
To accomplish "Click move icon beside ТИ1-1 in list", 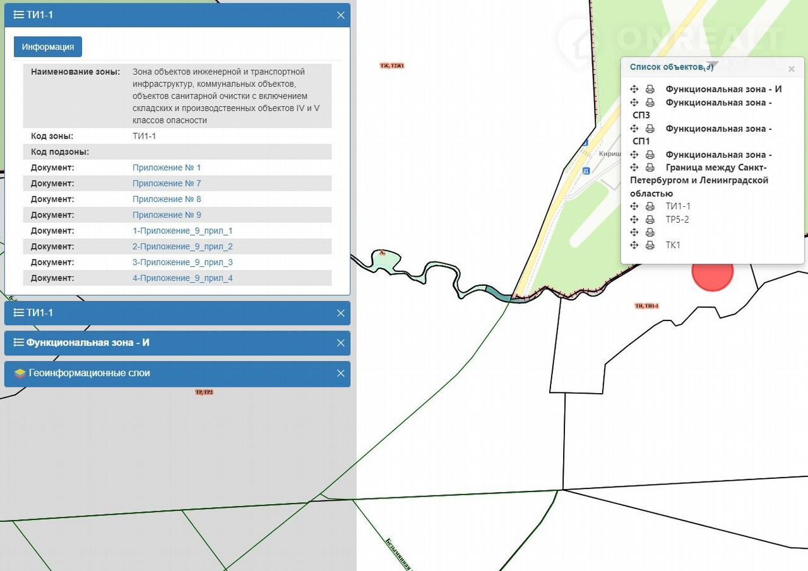I will pyautogui.click(x=634, y=206).
